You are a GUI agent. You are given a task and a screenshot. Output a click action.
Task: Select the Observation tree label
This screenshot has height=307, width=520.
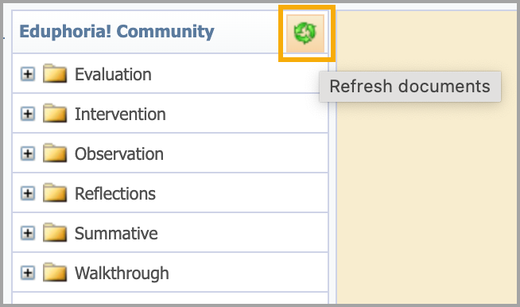pyautogui.click(x=119, y=154)
